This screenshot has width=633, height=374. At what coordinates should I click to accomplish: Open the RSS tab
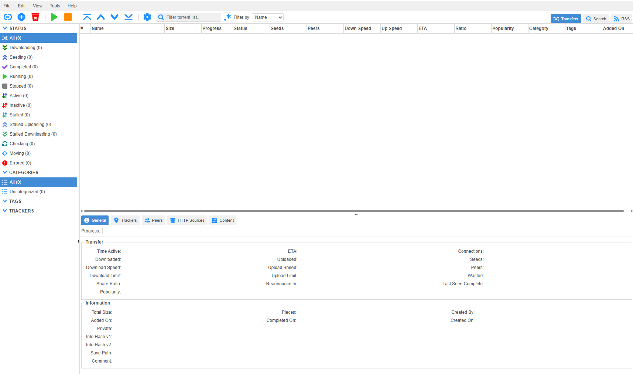pyautogui.click(x=622, y=19)
